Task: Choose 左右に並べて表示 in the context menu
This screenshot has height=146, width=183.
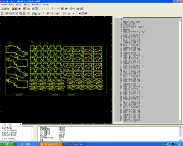Action: click(x=11, y=133)
